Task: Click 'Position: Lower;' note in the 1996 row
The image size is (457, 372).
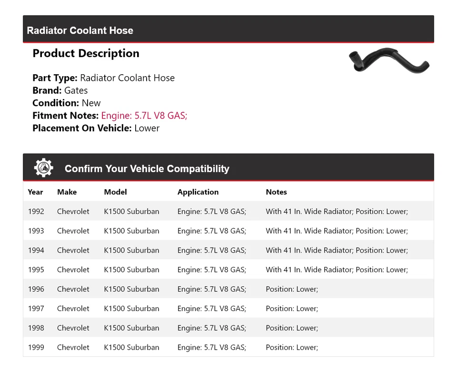Action: (292, 289)
